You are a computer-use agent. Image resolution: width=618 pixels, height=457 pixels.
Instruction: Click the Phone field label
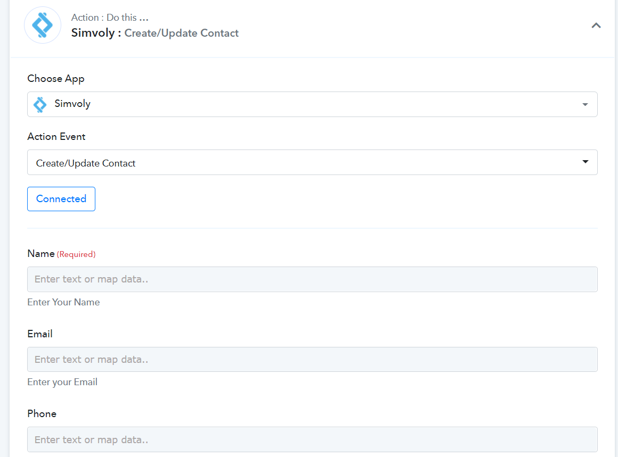(x=42, y=414)
